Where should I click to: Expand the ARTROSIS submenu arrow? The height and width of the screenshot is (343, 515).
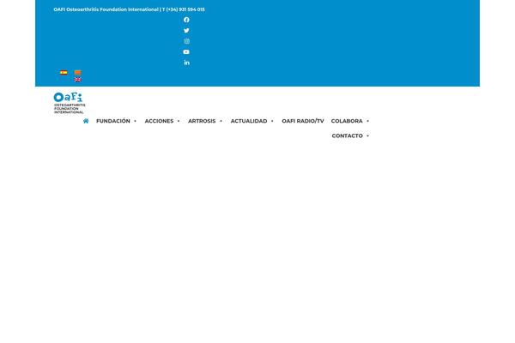(x=221, y=121)
